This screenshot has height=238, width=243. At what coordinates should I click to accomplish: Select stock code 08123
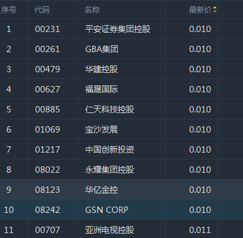48,190
